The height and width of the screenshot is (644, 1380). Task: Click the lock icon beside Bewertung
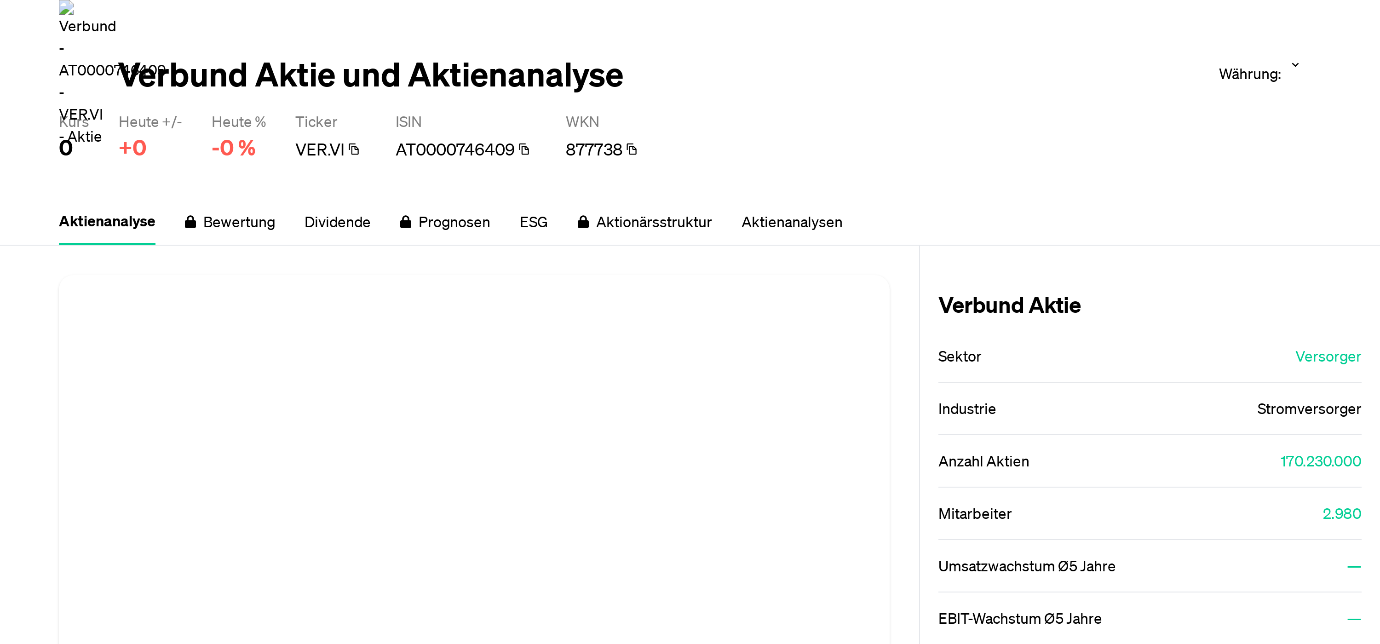click(190, 222)
